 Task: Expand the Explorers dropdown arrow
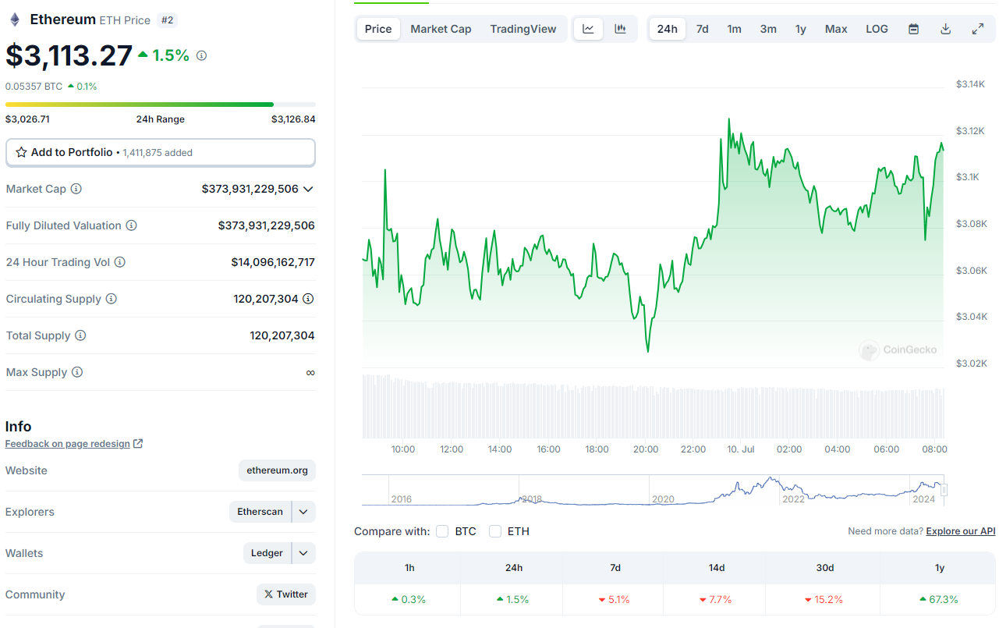coord(303,512)
